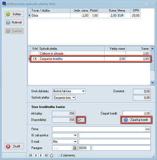
Task: Click the Paragon note text field
Action: [x=121, y=148]
